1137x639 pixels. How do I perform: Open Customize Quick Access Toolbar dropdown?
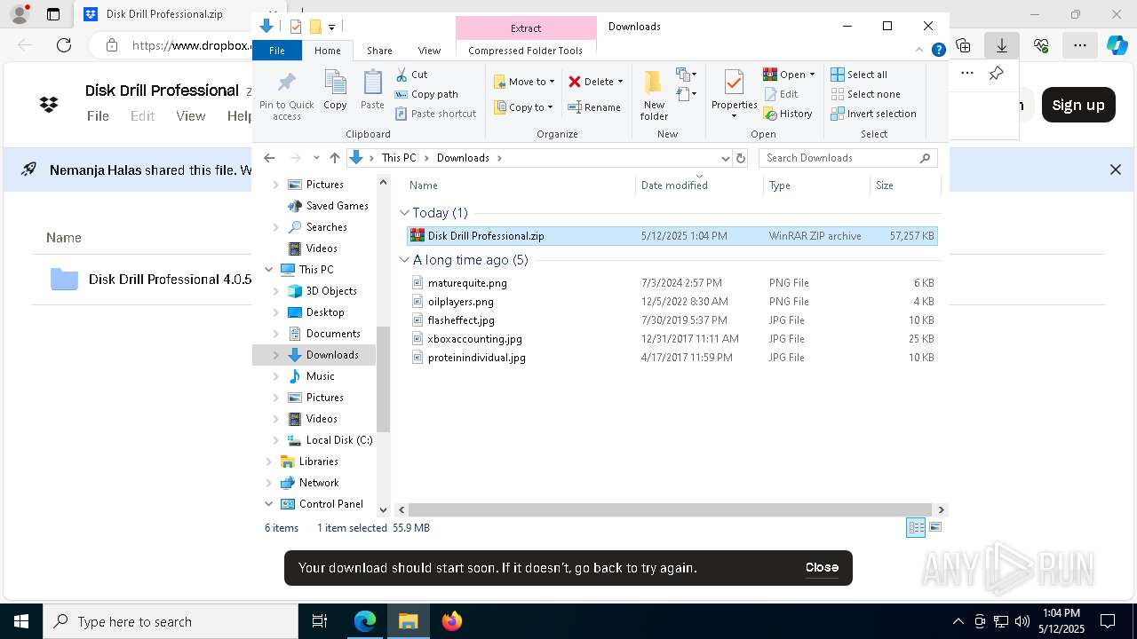pyautogui.click(x=331, y=28)
